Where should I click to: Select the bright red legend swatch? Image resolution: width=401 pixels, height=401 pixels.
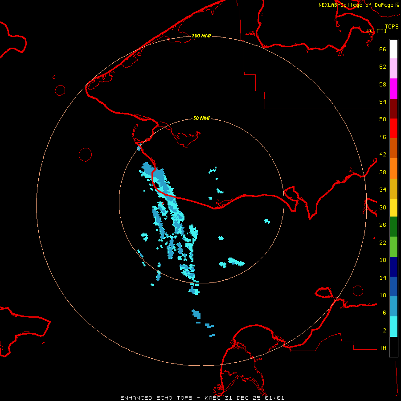click(x=393, y=128)
